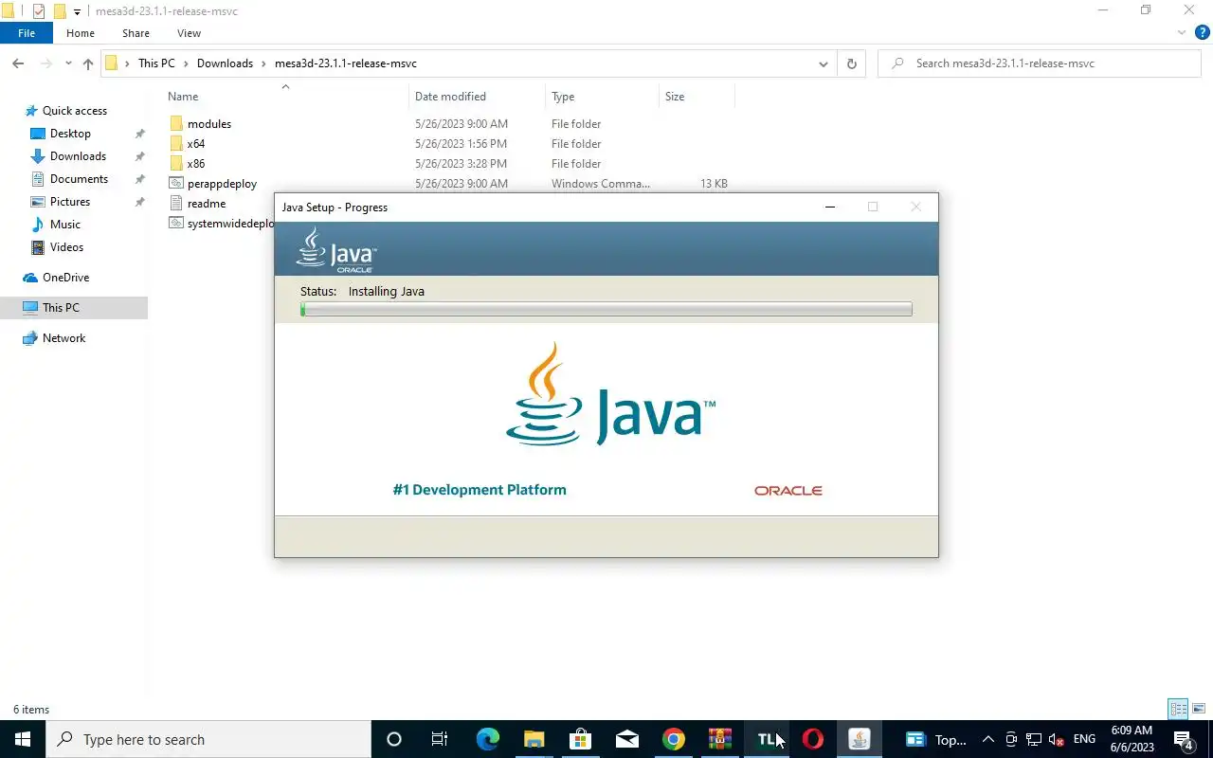Viewport: 1213px width, 758px height.
Task: Expand the address bar history dropdown
Action: coord(824,63)
